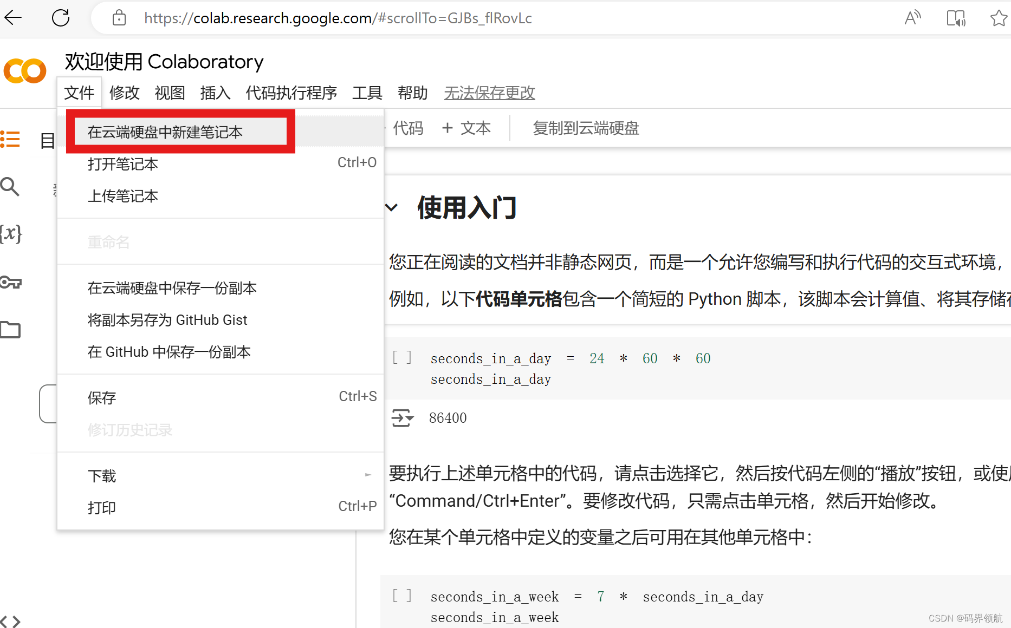Add a text cell with + 文本
Image resolution: width=1011 pixels, height=628 pixels.
[x=466, y=128]
